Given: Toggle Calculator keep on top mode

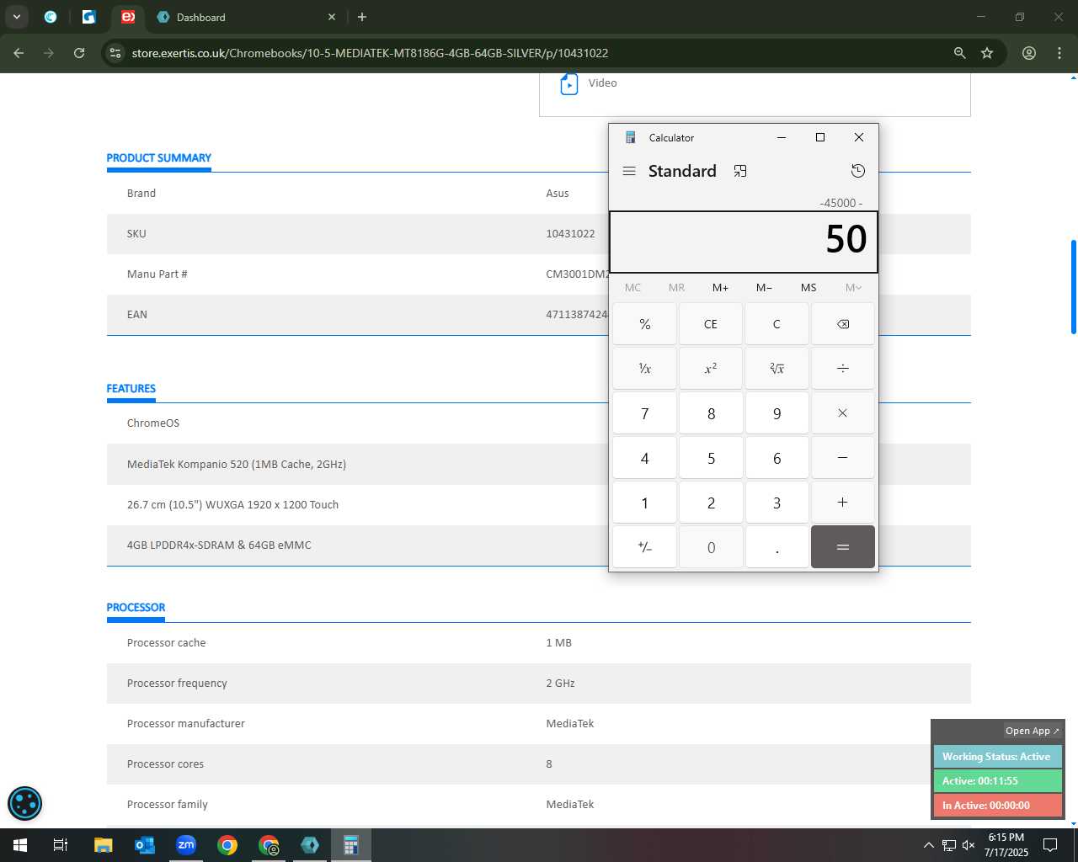Looking at the screenshot, I should point(740,171).
